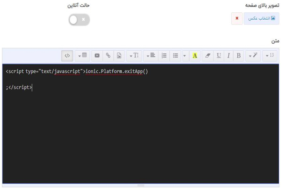Insert a link using the chain icon

pos(108,56)
